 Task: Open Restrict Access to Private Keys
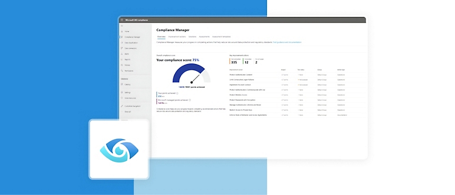[x=240, y=110]
